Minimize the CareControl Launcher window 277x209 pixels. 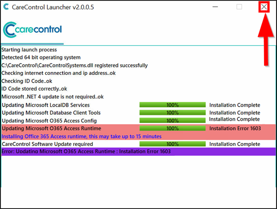tap(215, 7)
